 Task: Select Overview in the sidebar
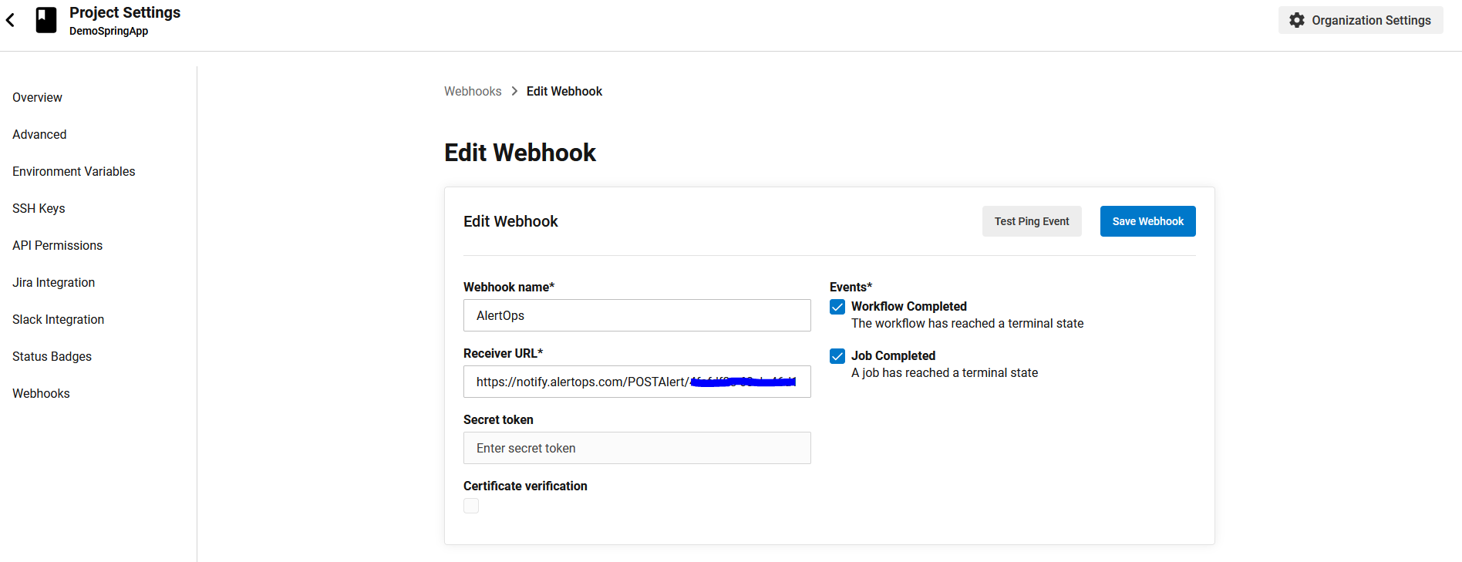[x=37, y=97]
